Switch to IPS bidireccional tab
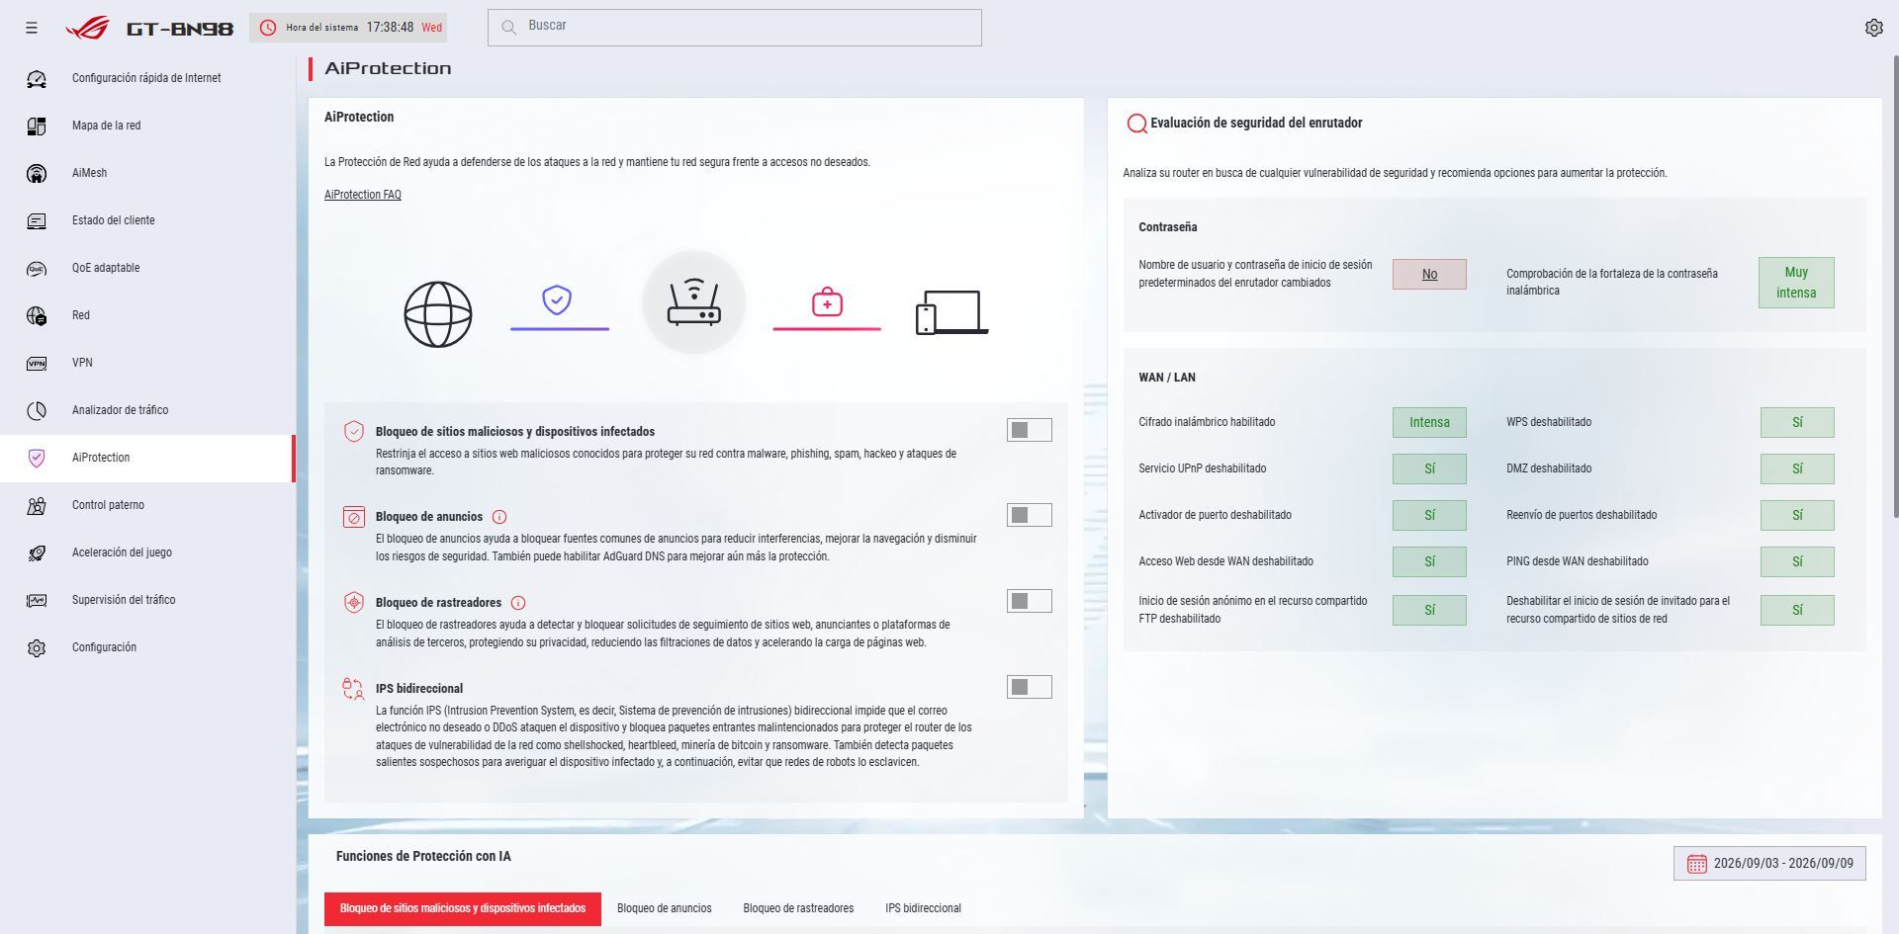1899x934 pixels. [x=923, y=908]
